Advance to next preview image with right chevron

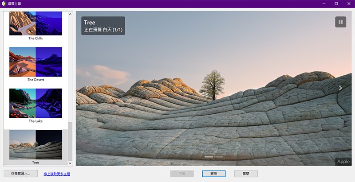pyautogui.click(x=340, y=88)
